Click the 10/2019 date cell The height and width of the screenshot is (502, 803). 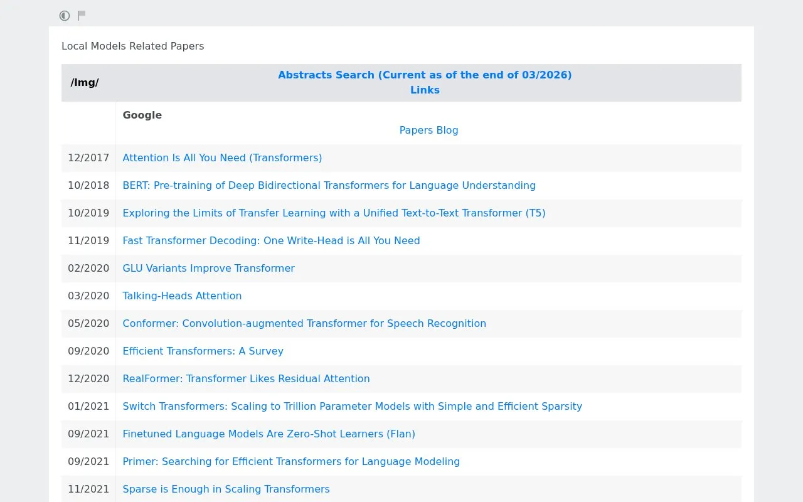point(88,213)
